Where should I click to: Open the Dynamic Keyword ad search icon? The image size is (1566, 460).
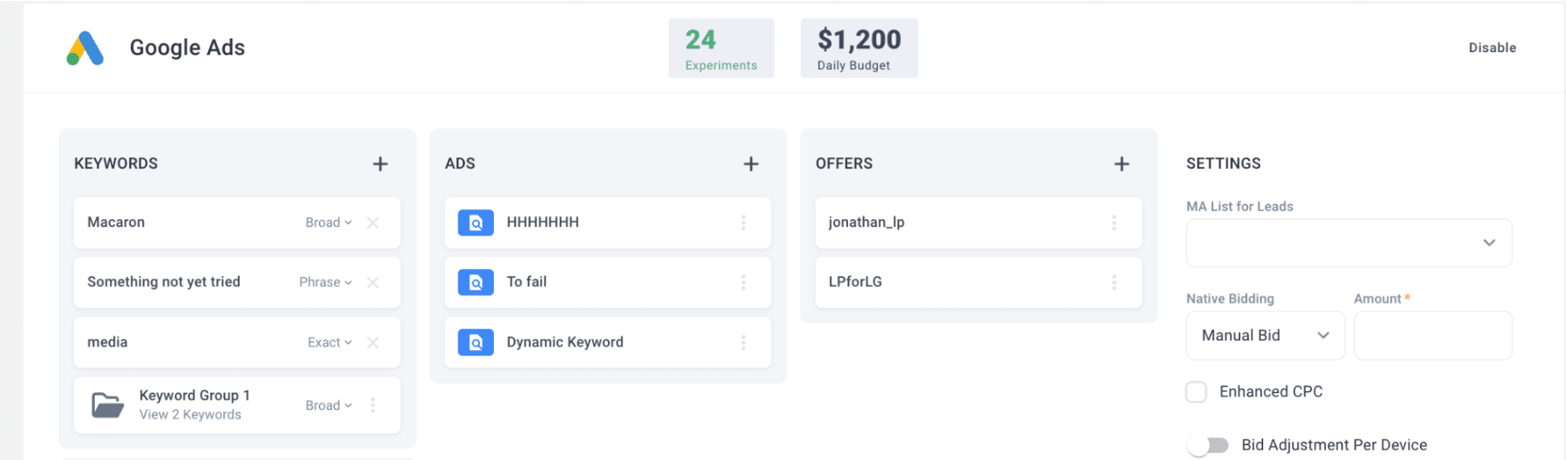pos(475,342)
